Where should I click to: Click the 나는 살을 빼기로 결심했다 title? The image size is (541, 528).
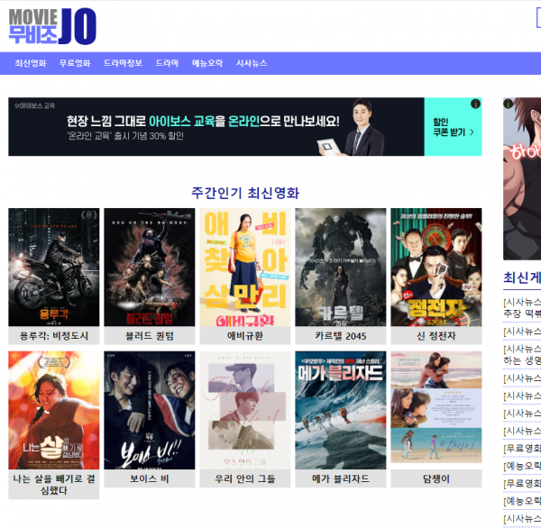pyautogui.click(x=54, y=484)
